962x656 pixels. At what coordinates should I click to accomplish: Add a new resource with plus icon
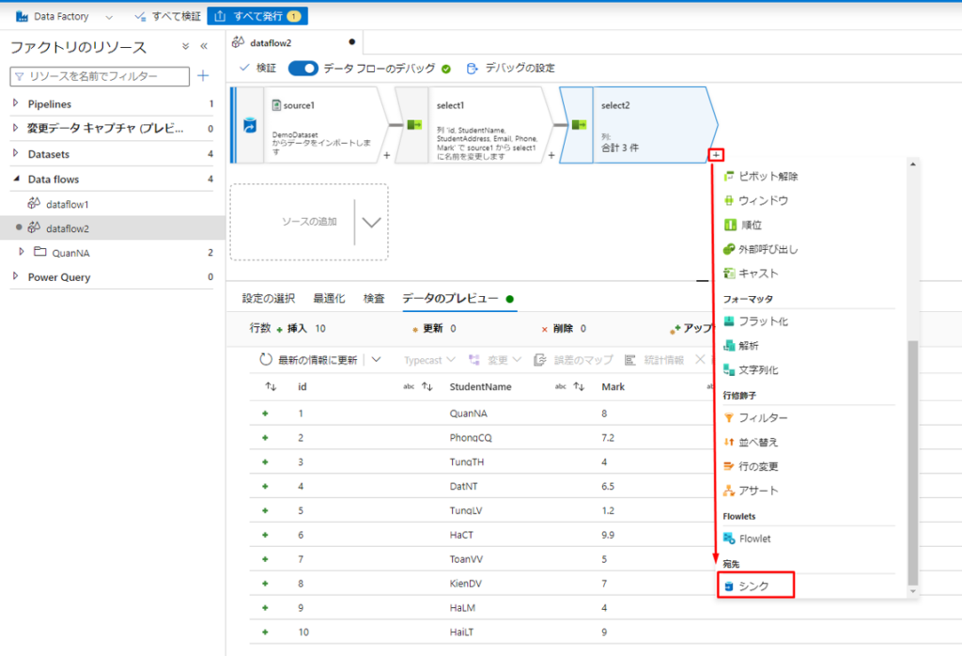(x=202, y=76)
